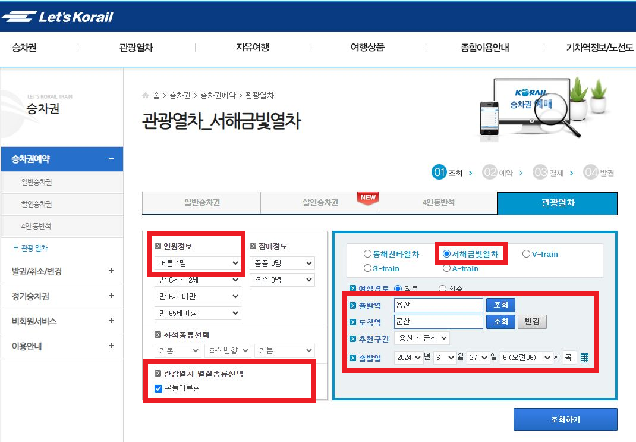The image size is (636, 442).
Task: Expand the 발권/취소/변경 plus icon
Action: coord(111,271)
